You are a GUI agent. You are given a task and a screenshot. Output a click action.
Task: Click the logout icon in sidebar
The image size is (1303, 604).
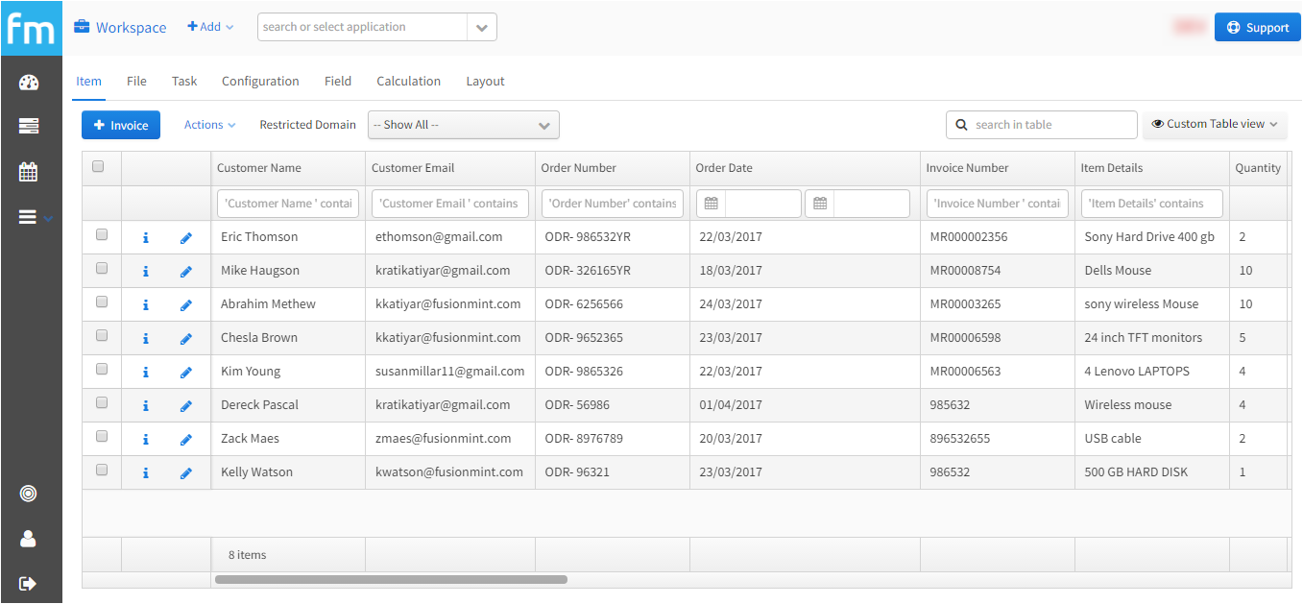(28, 583)
